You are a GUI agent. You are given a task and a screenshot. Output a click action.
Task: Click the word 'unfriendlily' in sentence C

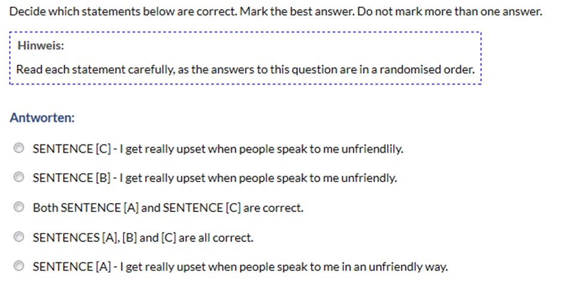pos(372,149)
